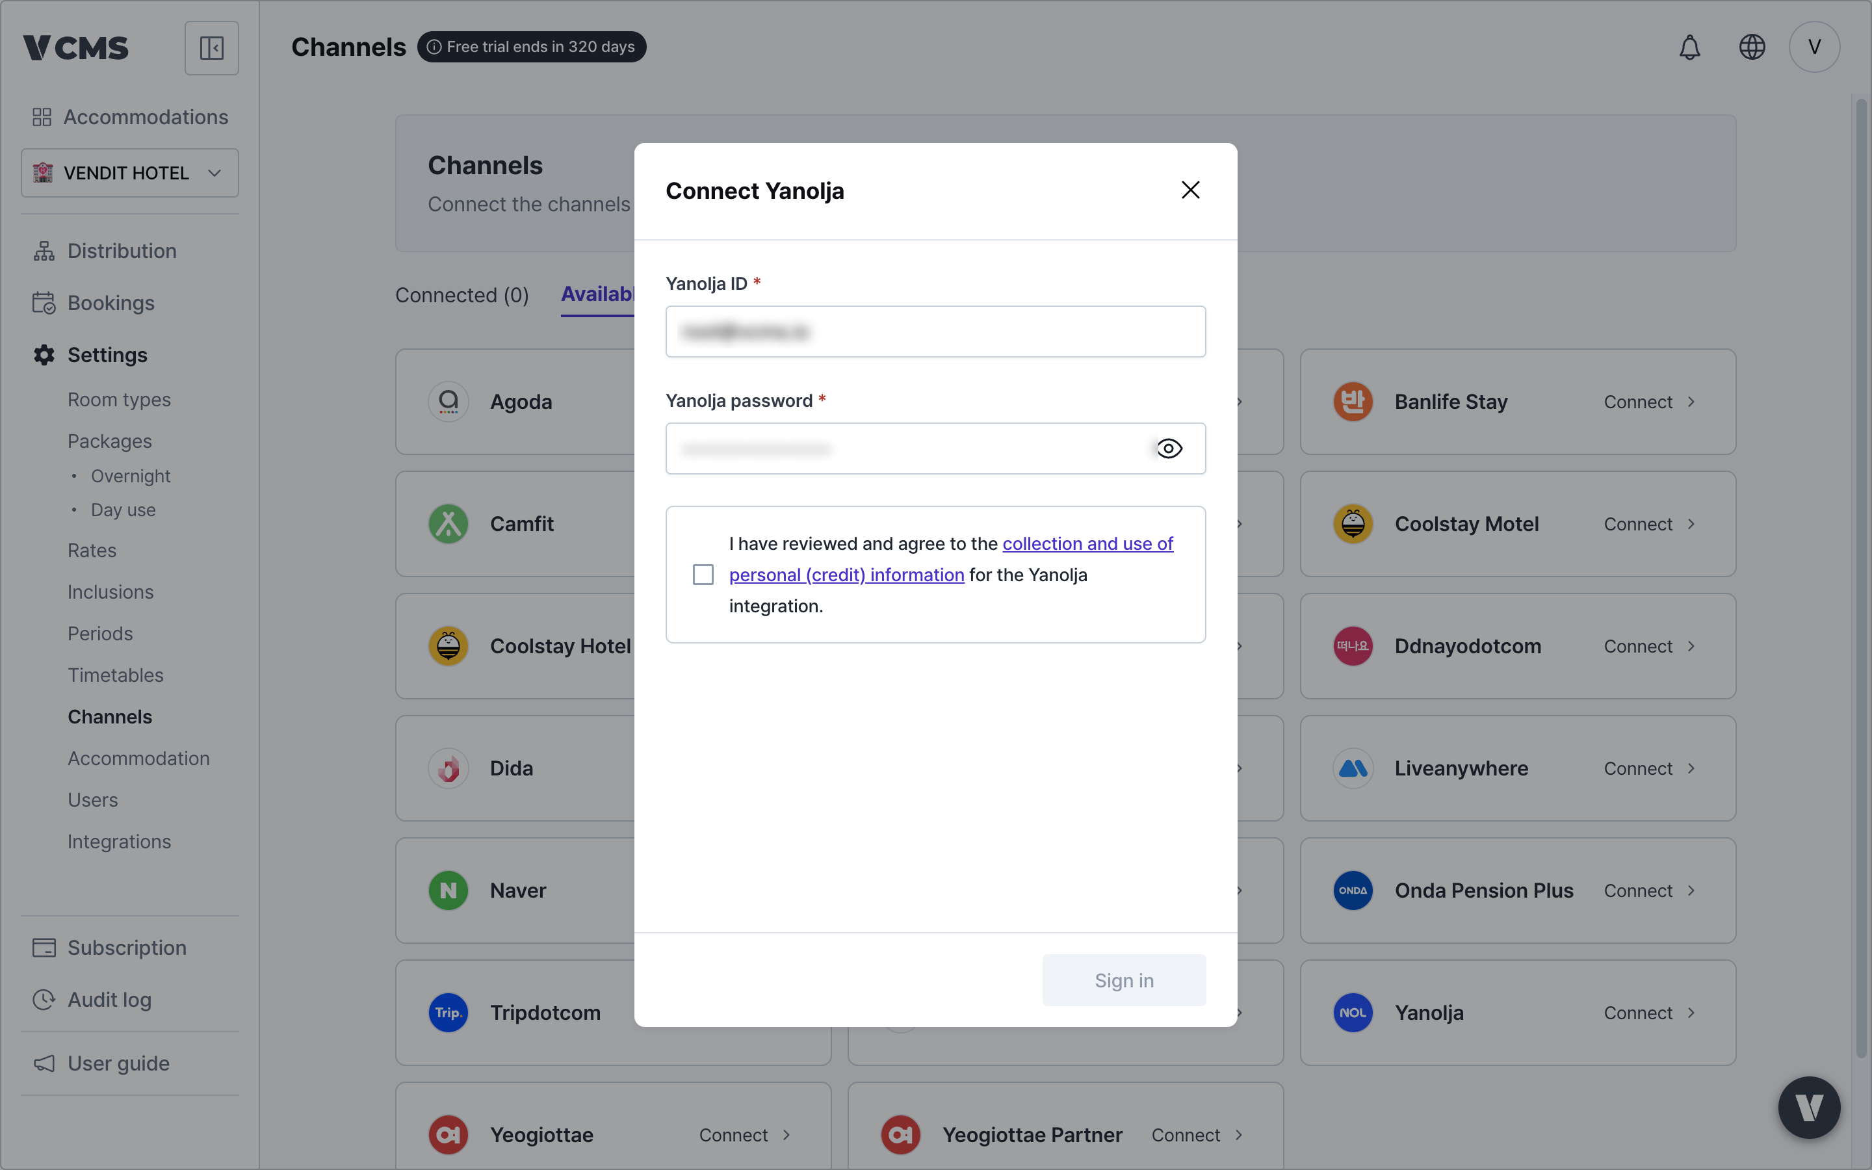Expand Yeogiottae Partner Connect chevron
1872x1170 pixels.
click(1238, 1135)
